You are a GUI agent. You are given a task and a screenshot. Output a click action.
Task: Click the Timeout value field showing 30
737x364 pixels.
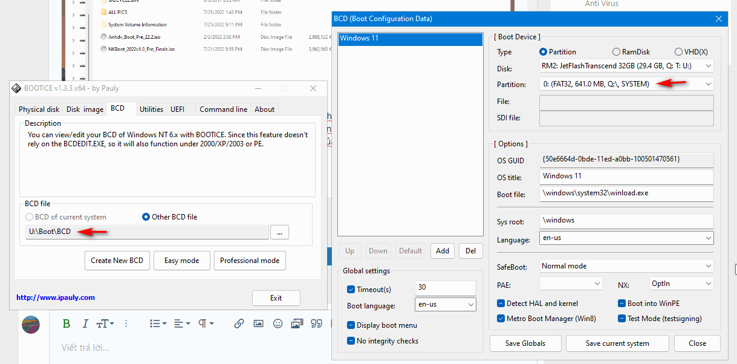click(x=446, y=288)
